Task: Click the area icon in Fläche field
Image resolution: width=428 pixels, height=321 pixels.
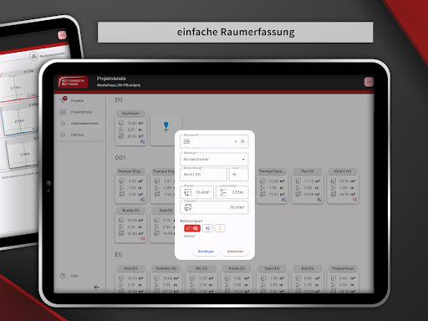Action: (x=188, y=192)
